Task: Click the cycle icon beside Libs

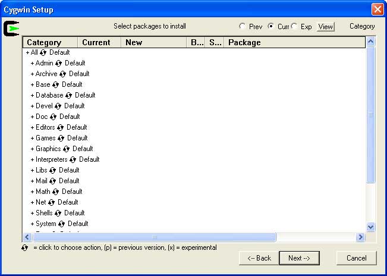Action: (x=52, y=170)
